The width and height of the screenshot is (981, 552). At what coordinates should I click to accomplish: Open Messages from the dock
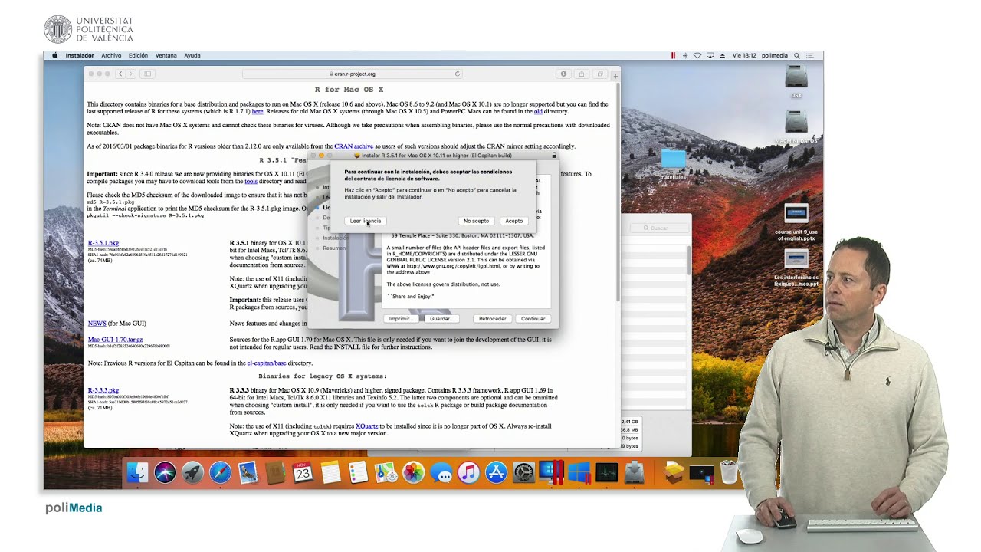(441, 472)
